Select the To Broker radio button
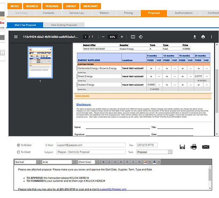 coord(19,145)
